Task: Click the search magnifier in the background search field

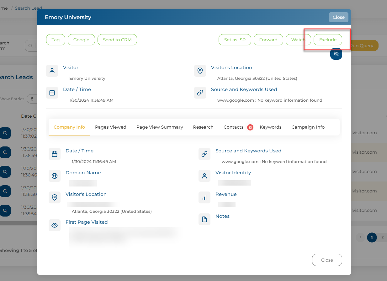Action: (30, 46)
